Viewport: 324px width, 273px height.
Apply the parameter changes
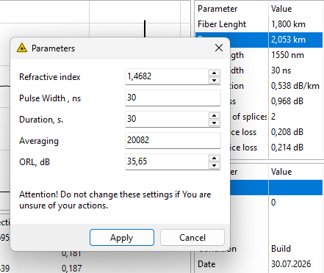[122, 237]
